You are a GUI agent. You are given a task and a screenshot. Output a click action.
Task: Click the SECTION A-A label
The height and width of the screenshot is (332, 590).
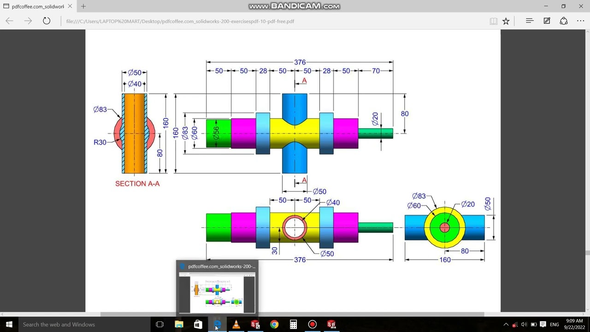point(137,184)
